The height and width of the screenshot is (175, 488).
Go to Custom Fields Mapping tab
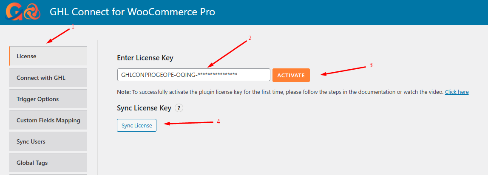(48, 120)
